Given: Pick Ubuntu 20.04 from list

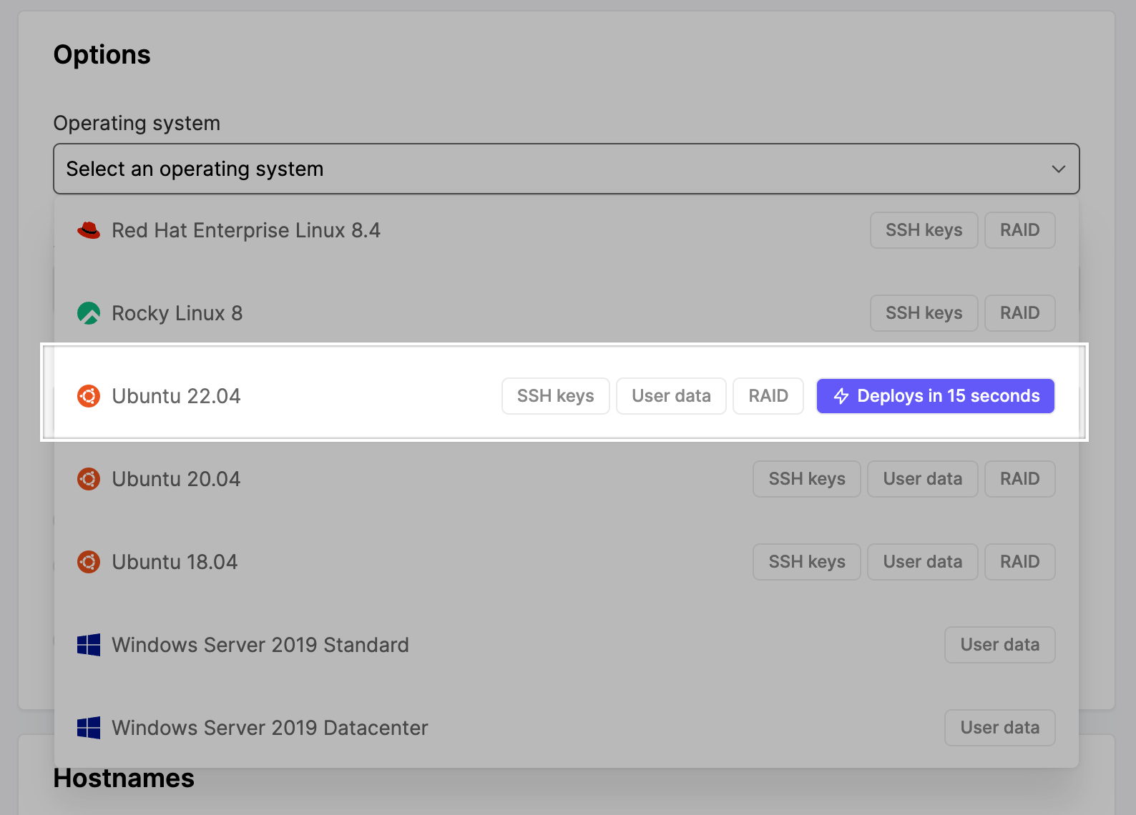Looking at the screenshot, I should (x=566, y=479).
